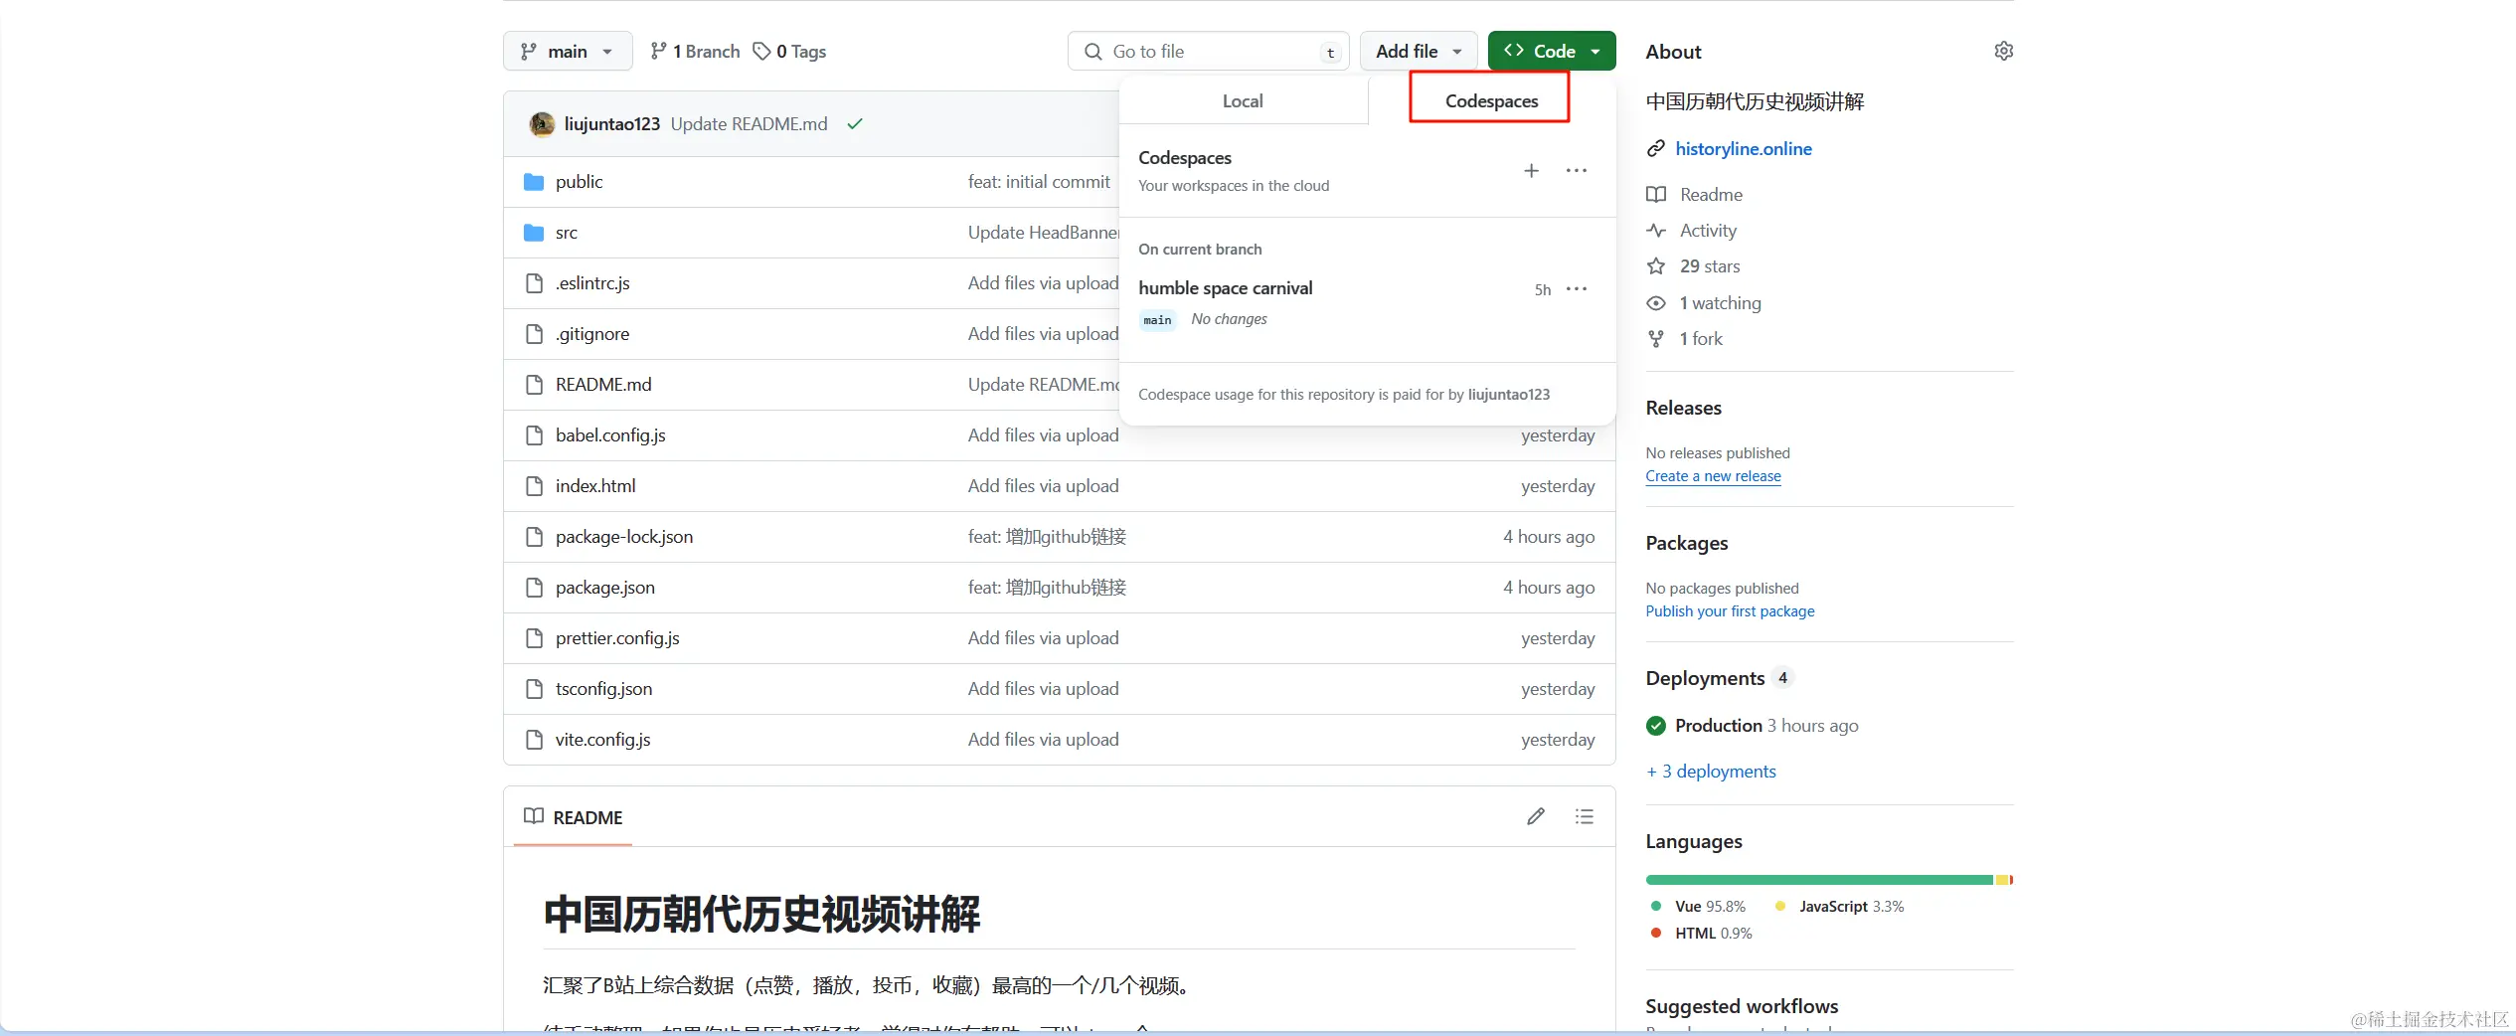Click the vite.config.js file icon
Image resolution: width=2516 pixels, height=1036 pixels.
[534, 740]
